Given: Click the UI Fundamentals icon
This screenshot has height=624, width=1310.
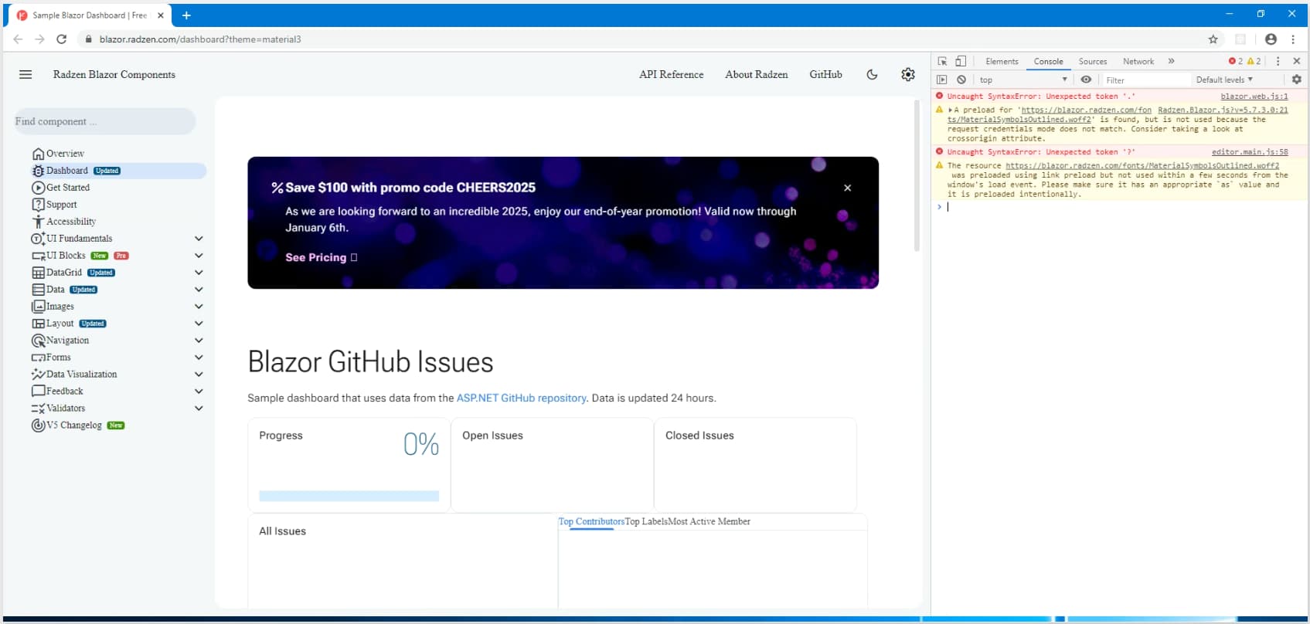Looking at the screenshot, I should click(38, 239).
